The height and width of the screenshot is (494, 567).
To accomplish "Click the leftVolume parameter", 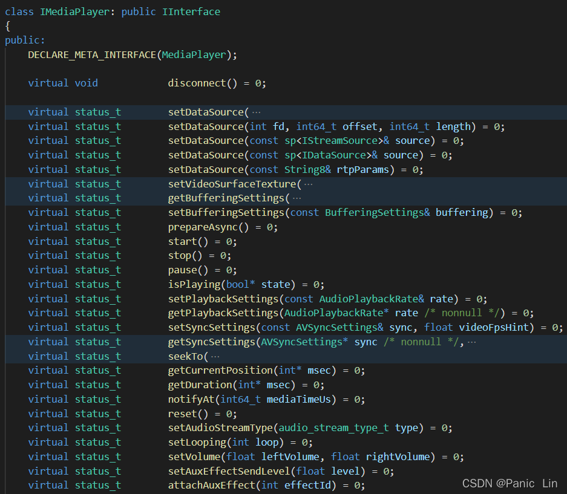I will (290, 457).
